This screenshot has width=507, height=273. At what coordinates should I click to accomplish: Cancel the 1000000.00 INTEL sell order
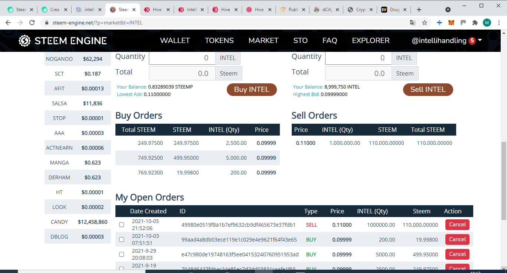pyautogui.click(x=457, y=224)
